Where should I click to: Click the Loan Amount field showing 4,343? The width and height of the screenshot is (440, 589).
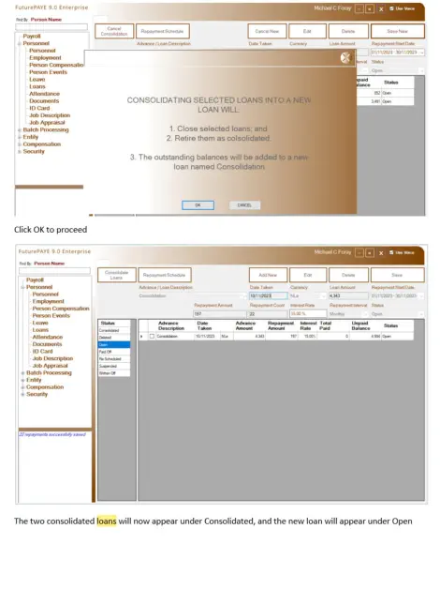click(x=348, y=296)
